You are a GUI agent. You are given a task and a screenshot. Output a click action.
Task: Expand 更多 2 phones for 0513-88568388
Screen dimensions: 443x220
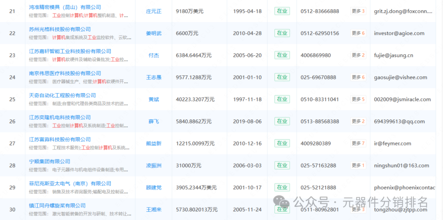pos(358,121)
